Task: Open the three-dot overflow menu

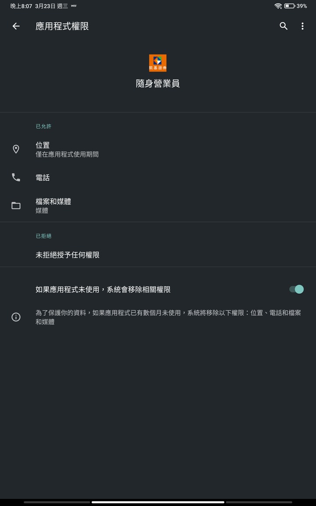Action: (302, 26)
